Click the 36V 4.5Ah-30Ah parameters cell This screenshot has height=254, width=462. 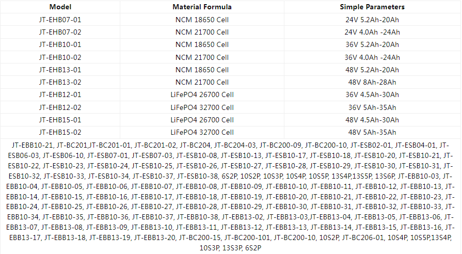(372, 95)
